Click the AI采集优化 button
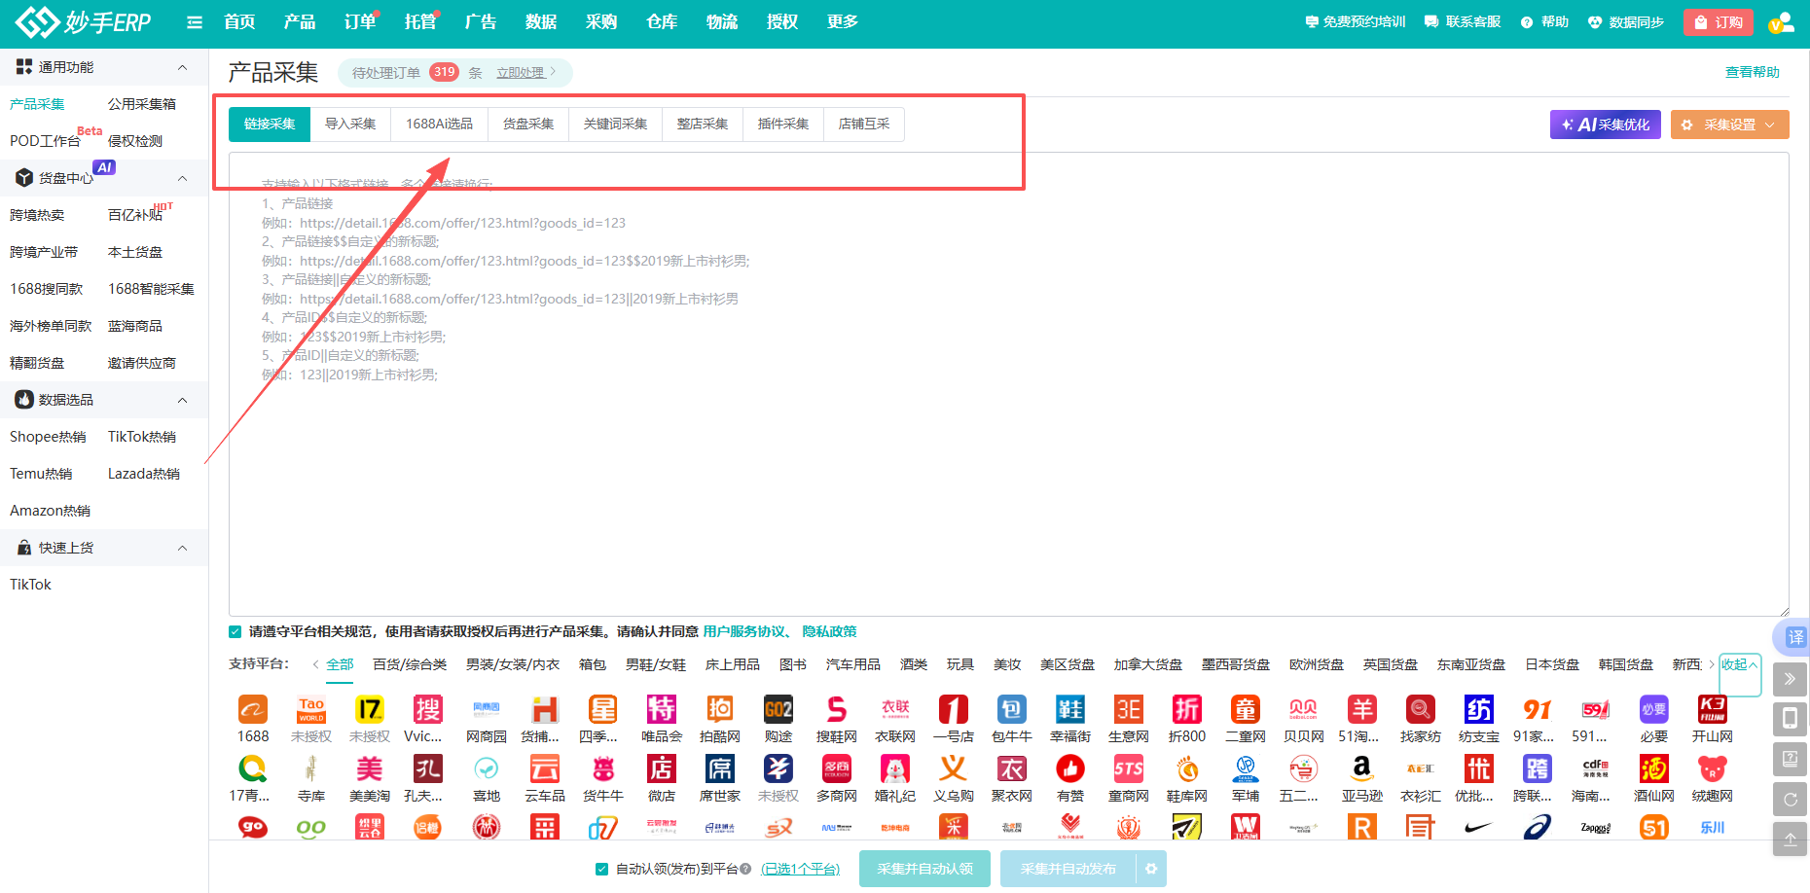 [x=1605, y=125]
